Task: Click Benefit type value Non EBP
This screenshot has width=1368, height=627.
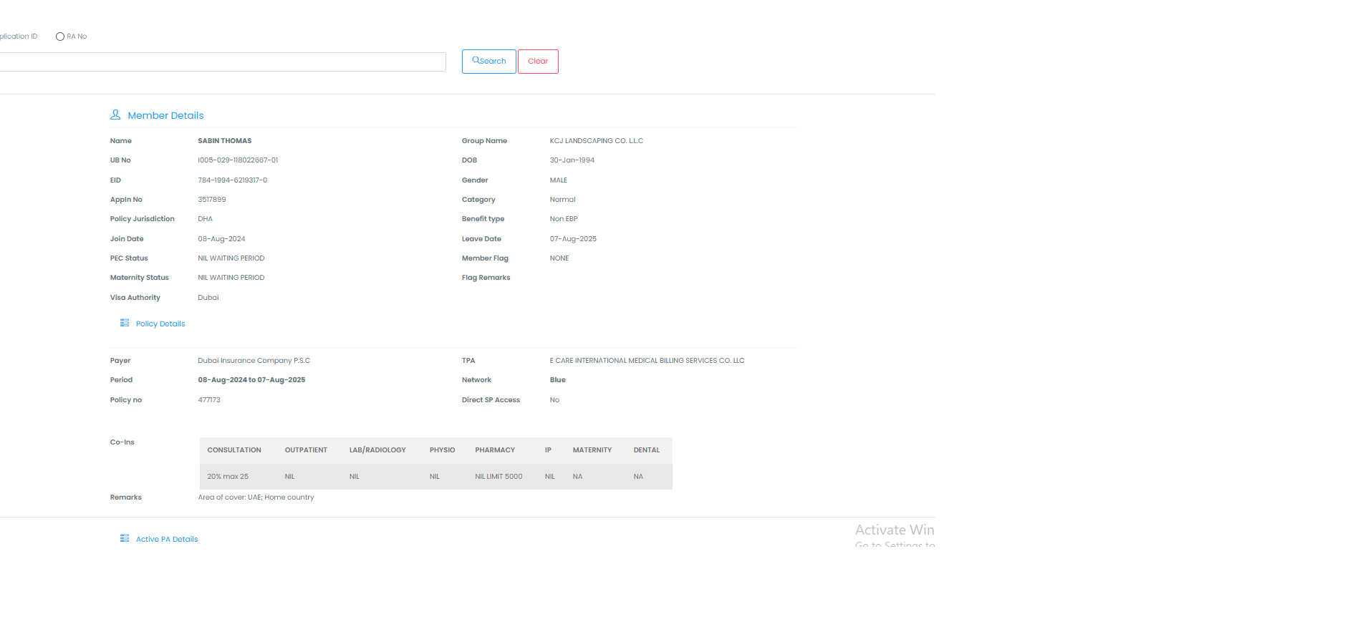Action: [x=564, y=219]
